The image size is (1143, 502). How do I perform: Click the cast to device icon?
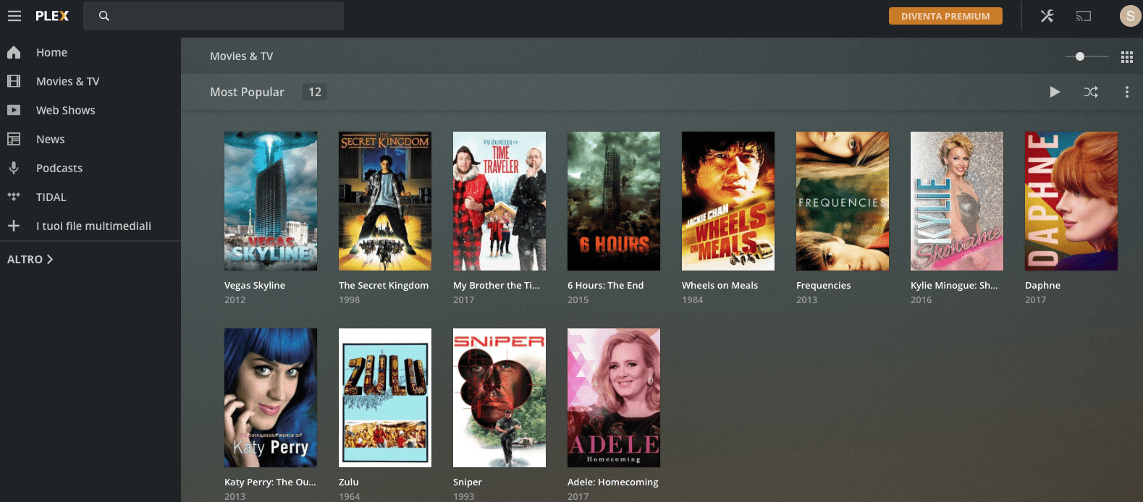coord(1084,16)
